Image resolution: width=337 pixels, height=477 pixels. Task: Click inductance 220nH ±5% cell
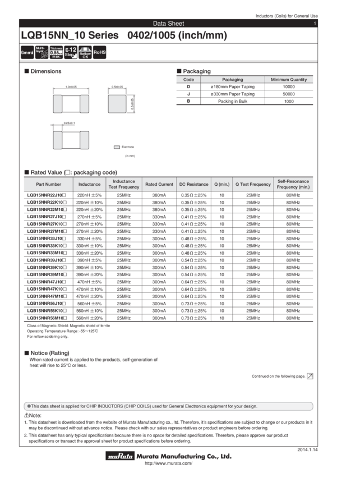pos(89,195)
